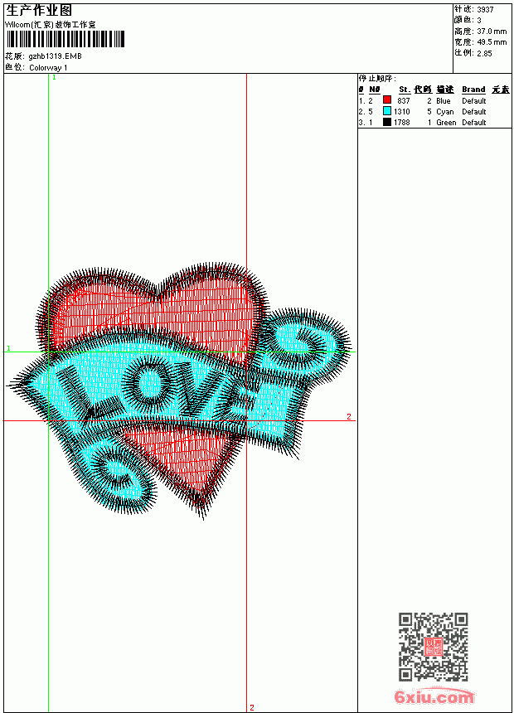Click the red guide marker 2 at bottom
The width and height of the screenshot is (514, 713).
pos(252,707)
